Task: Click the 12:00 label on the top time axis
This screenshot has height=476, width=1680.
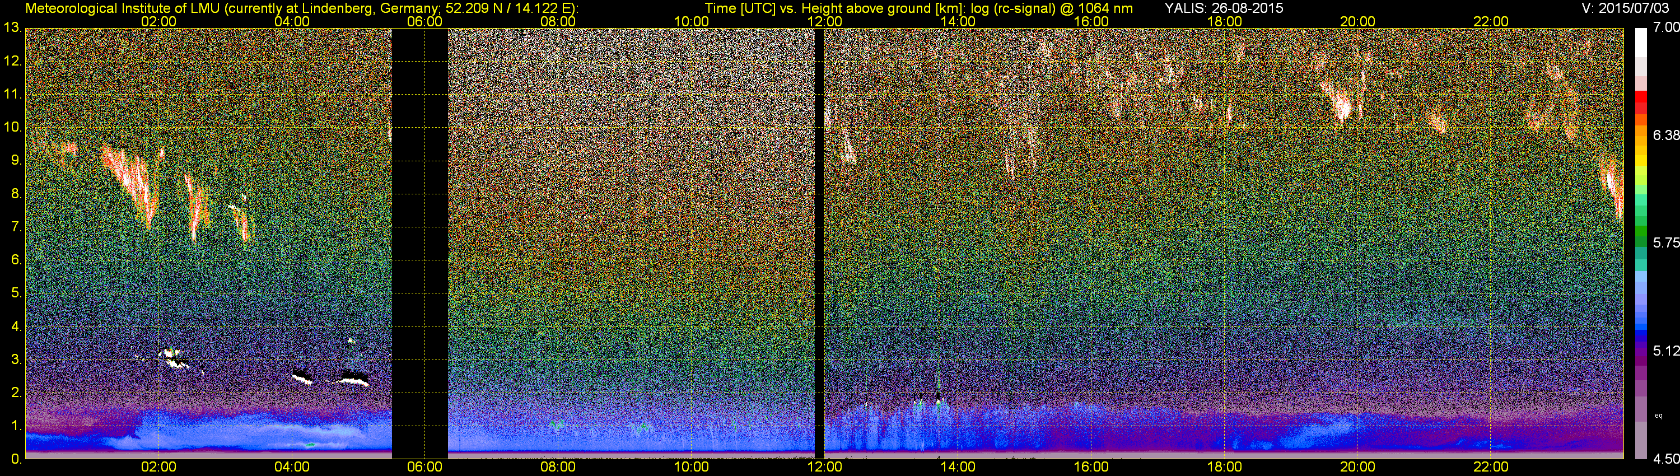Action: coord(824,21)
